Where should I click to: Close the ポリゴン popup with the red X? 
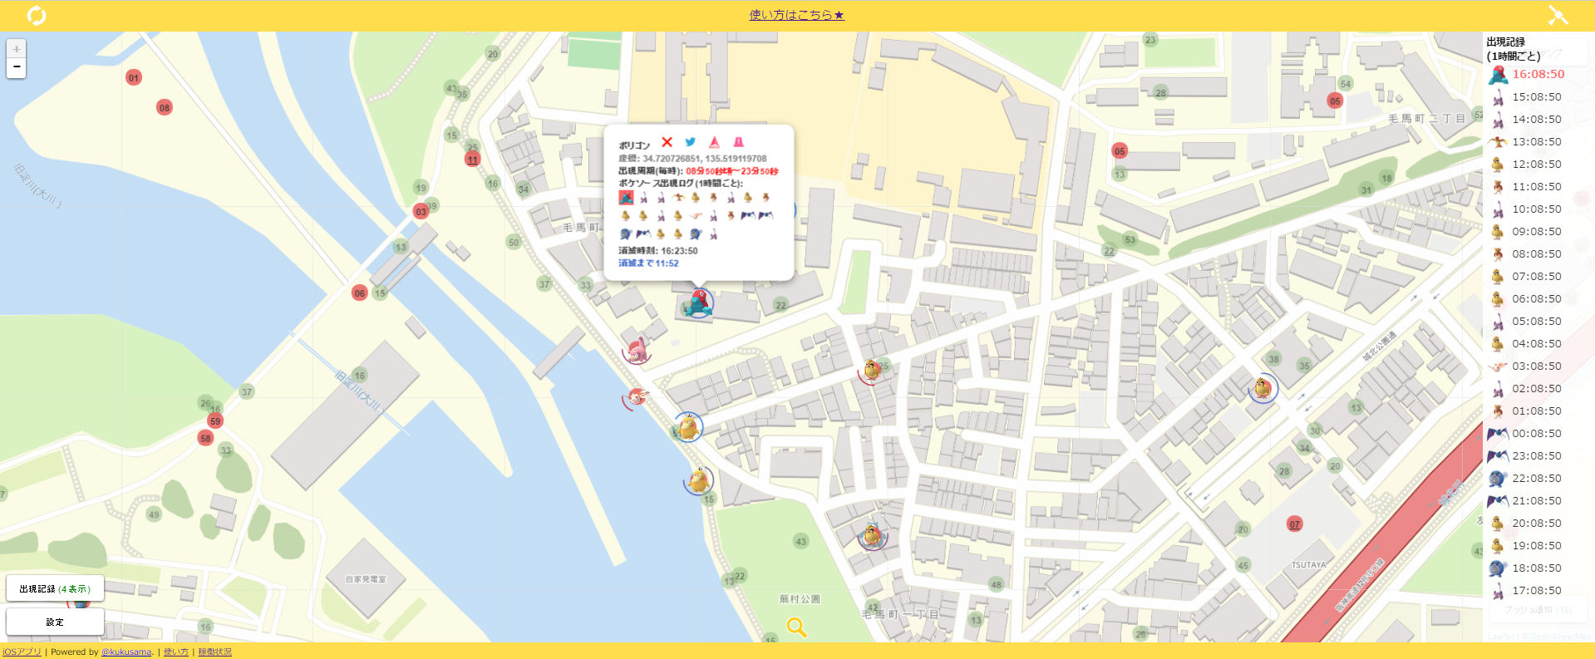pos(667,142)
